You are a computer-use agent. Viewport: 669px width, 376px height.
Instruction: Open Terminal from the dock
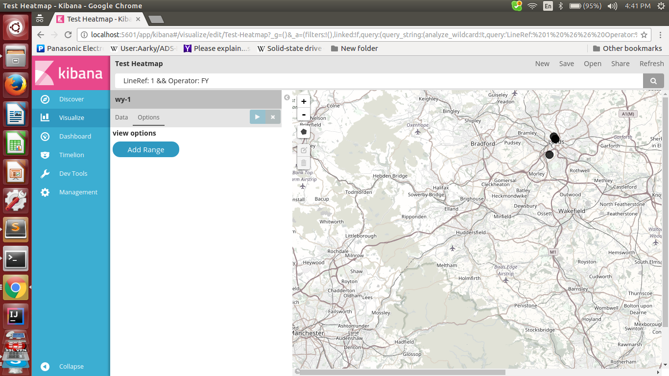16,258
